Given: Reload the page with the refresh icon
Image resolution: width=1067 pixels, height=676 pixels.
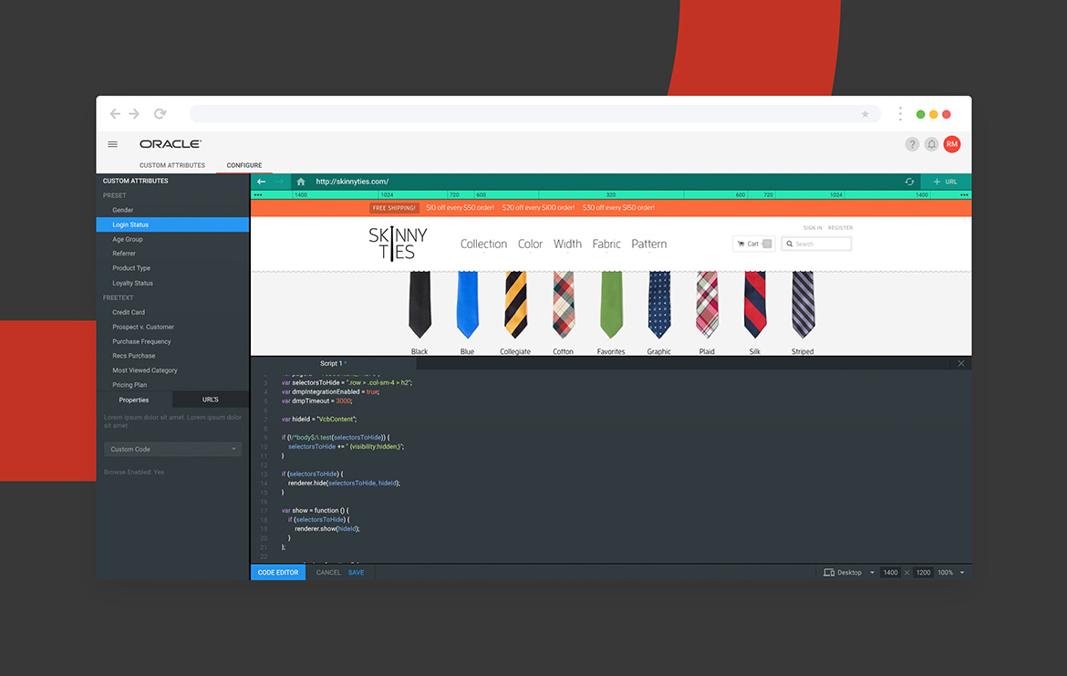Looking at the screenshot, I should point(160,114).
